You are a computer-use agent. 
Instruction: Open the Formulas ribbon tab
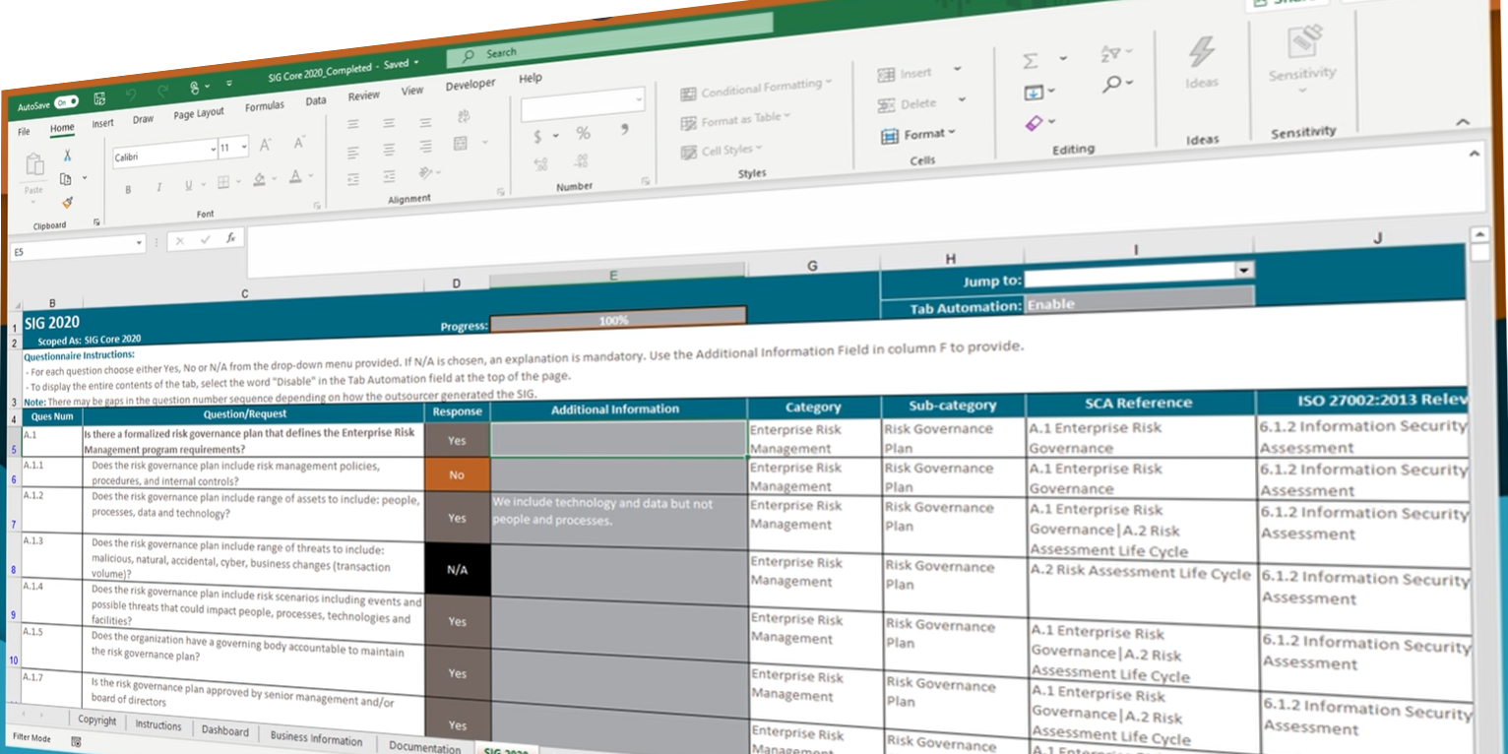(264, 106)
